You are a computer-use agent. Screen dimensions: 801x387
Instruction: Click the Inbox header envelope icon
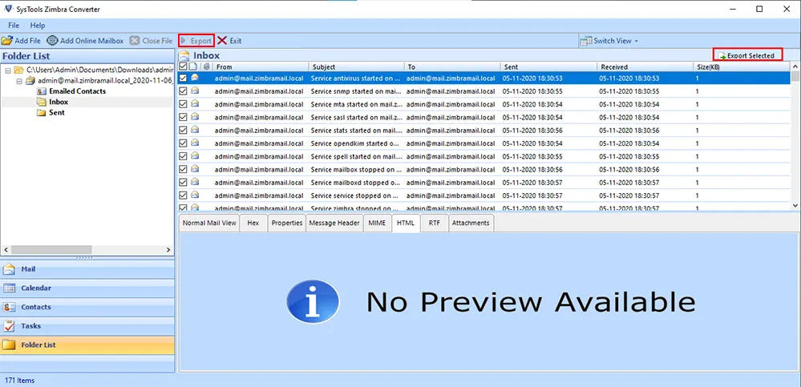(184, 55)
